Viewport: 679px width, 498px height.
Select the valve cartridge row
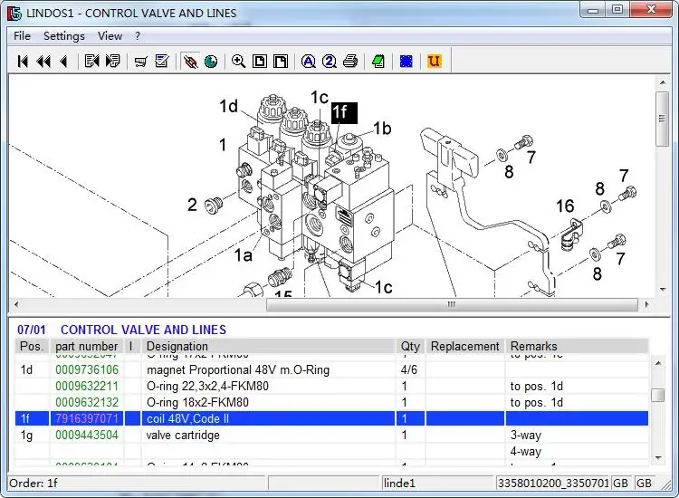331,436
